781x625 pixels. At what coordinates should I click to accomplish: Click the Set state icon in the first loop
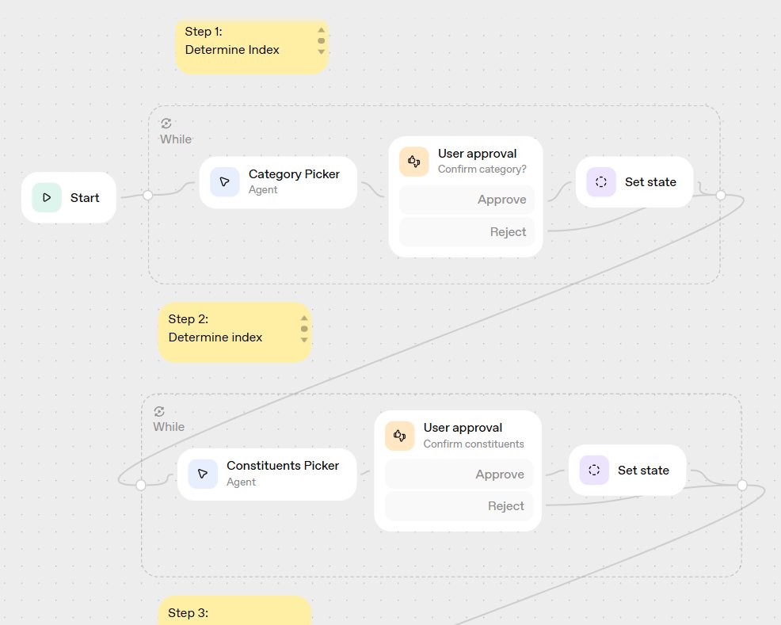click(600, 181)
